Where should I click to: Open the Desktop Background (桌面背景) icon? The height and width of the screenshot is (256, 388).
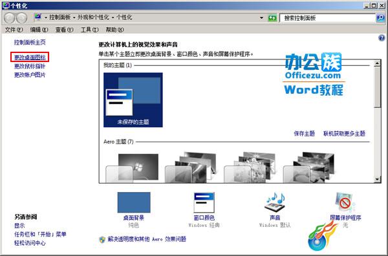click(134, 202)
